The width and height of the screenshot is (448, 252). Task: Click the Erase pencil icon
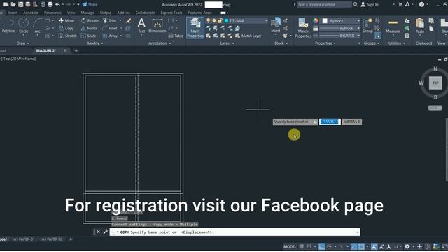pyautogui.click(x=129, y=20)
